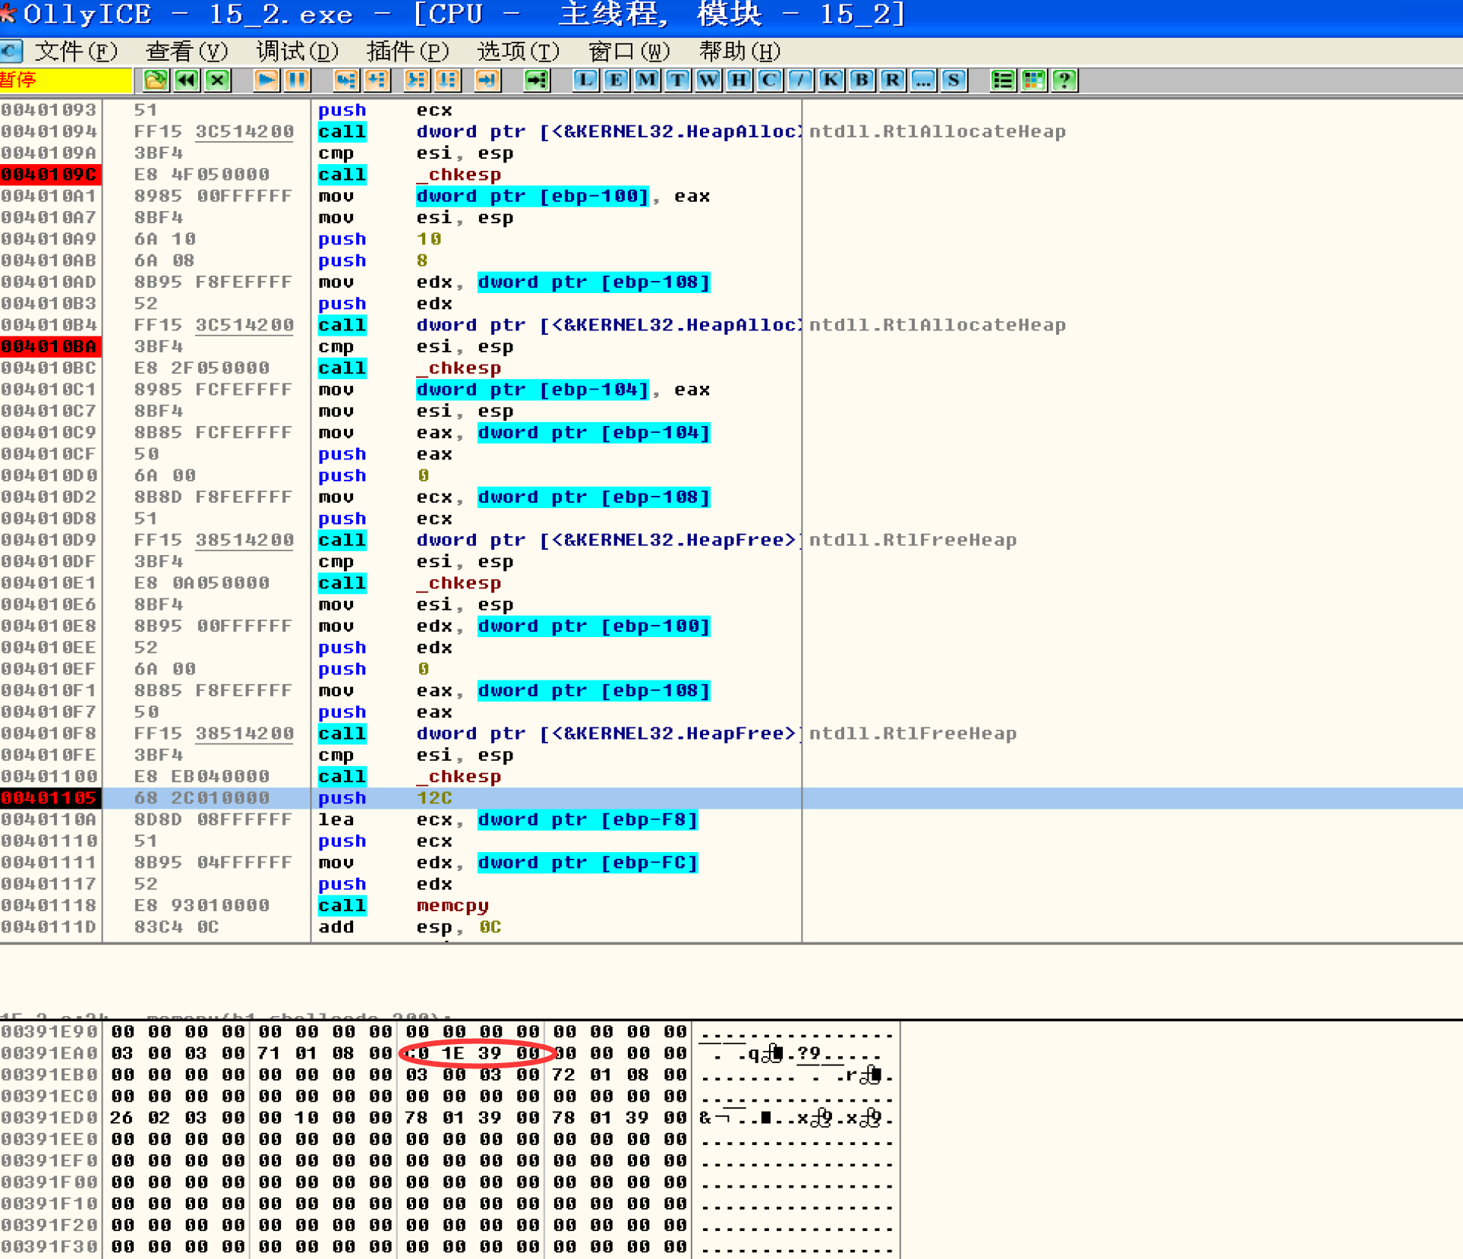Select highlighted address 00401105

[x=50, y=798]
